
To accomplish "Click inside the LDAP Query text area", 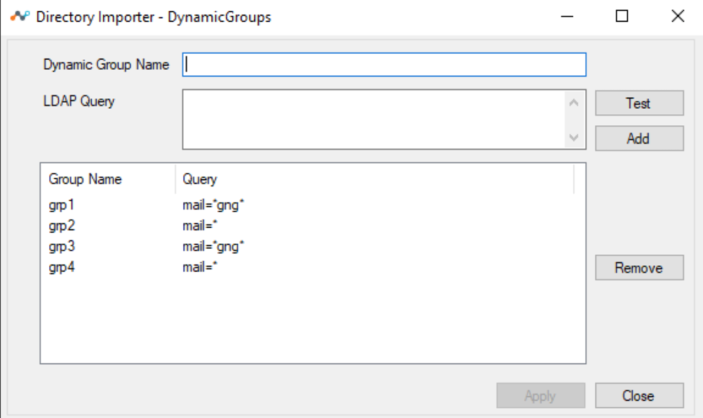I will click(x=373, y=119).
